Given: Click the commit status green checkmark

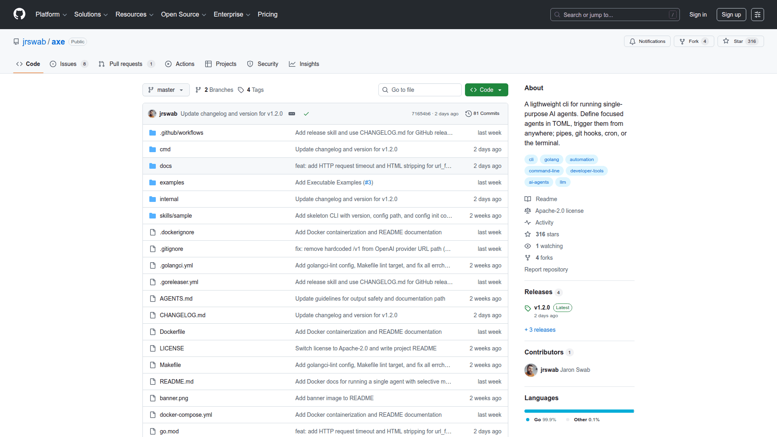Looking at the screenshot, I should click(x=306, y=114).
